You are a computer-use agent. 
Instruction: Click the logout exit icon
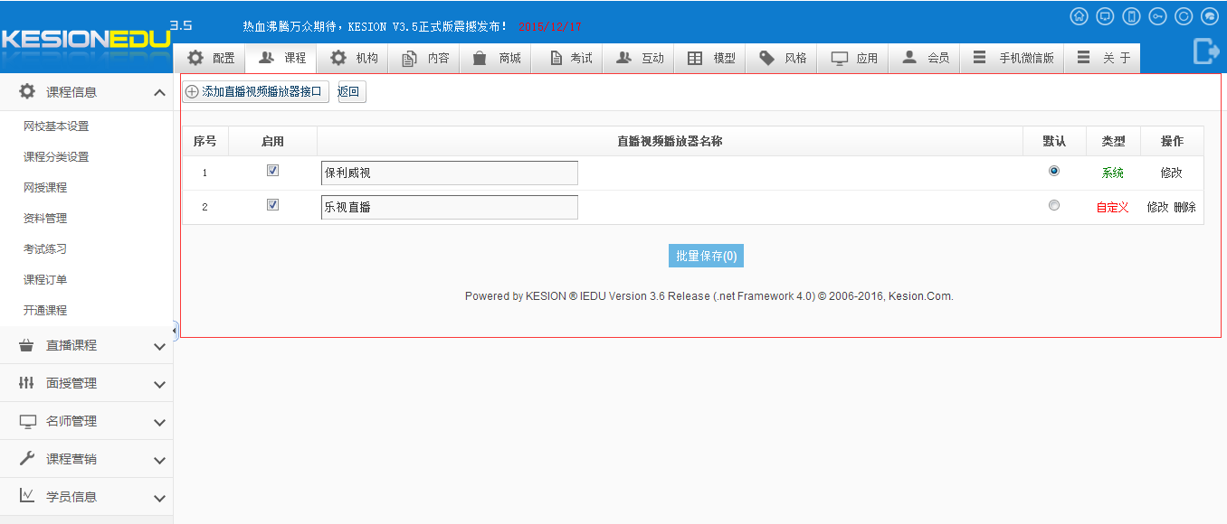click(x=1206, y=51)
